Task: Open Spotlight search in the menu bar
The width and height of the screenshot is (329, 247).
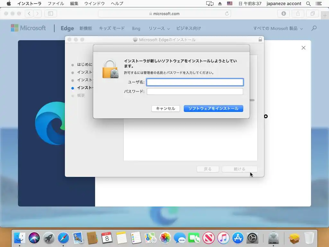Action: click(308, 4)
